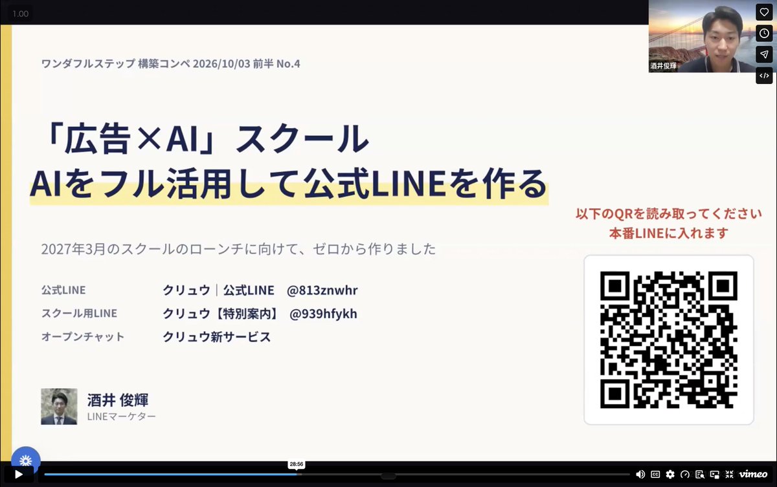777x487 pixels.
Task: Exit fullscreen mode
Action: point(730,474)
